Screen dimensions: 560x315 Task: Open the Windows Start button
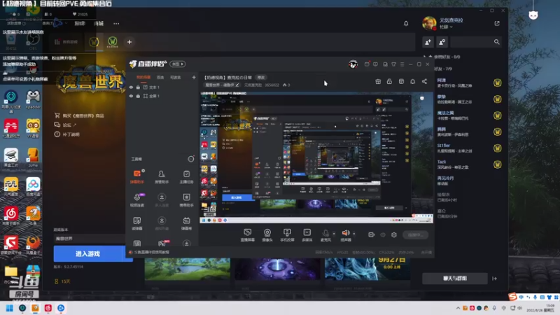tap(10, 308)
